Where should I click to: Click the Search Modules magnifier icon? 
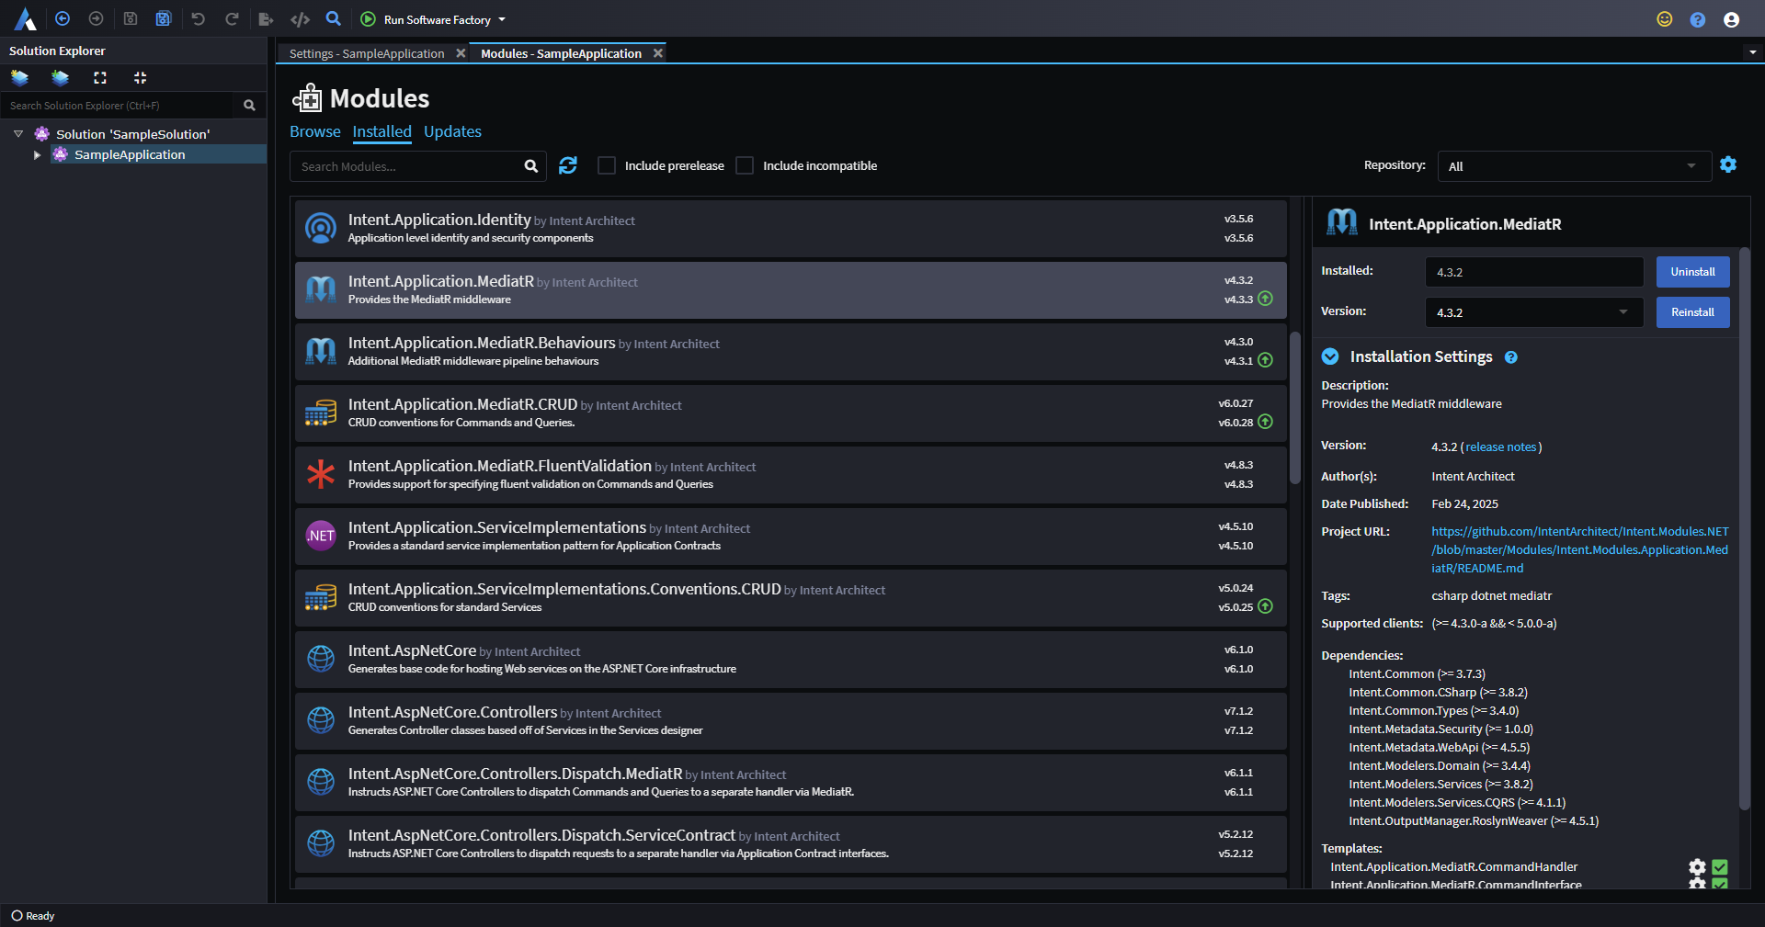click(x=530, y=166)
